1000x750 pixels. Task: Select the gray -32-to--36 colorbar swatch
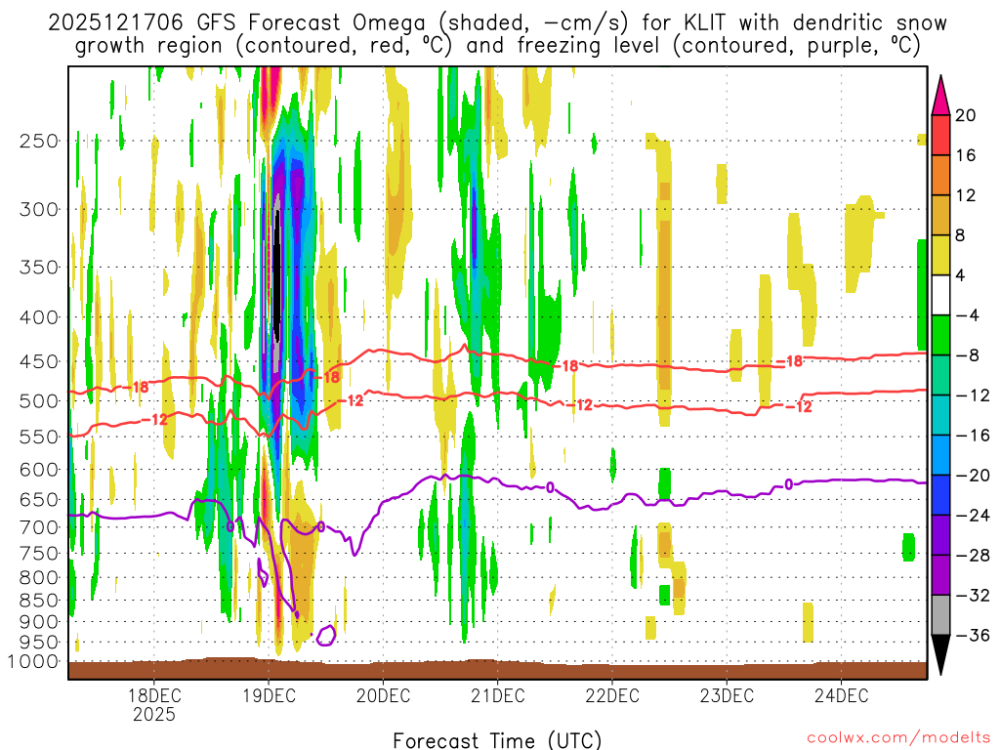[x=940, y=614]
